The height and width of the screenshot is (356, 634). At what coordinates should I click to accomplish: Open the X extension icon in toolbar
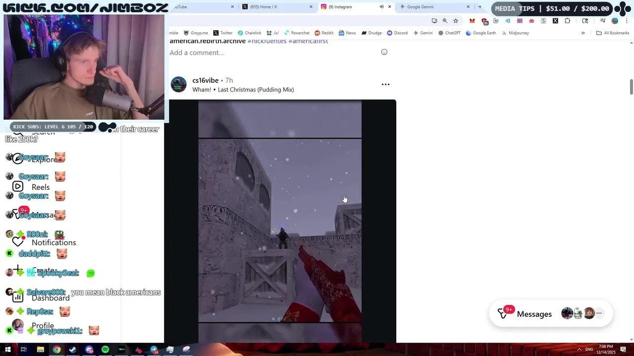pyautogui.click(x=555, y=21)
